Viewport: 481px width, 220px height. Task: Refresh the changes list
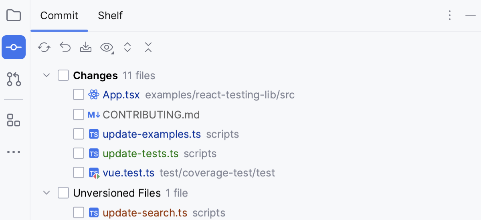[x=44, y=48]
